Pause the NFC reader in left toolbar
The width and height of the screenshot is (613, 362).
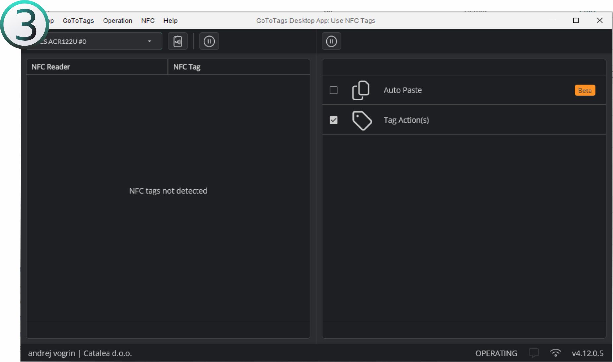coord(209,41)
